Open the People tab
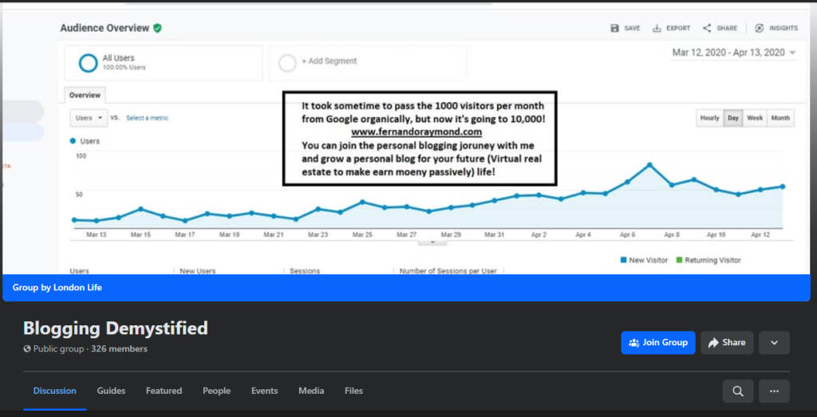817x417 pixels. tap(216, 391)
